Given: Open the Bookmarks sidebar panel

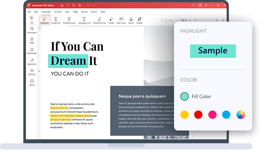Looking at the screenshot, I should coord(32,51).
